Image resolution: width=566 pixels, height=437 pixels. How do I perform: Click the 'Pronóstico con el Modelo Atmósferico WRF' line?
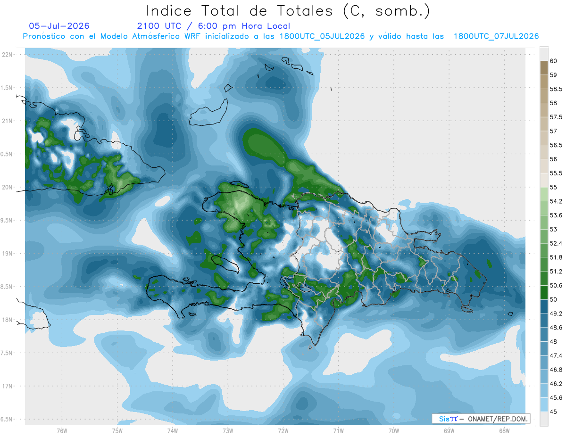[281, 36]
